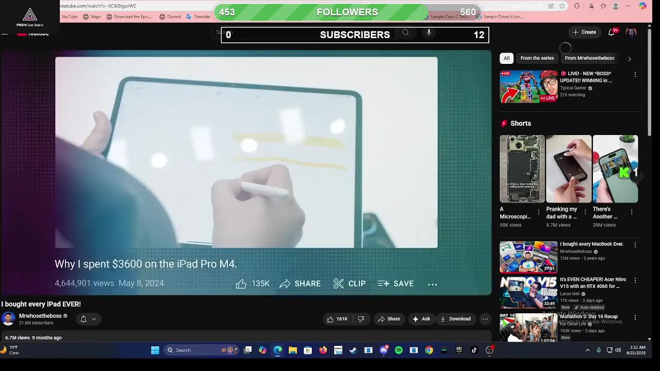The height and width of the screenshot is (371, 660).
Task: Click the CLIP scissors button
Action: (x=349, y=283)
